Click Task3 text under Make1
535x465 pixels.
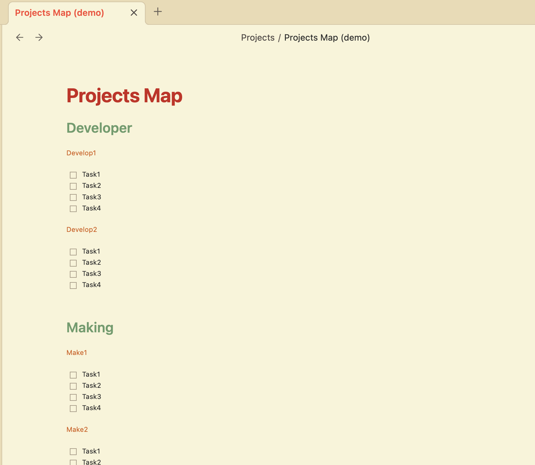click(x=92, y=396)
